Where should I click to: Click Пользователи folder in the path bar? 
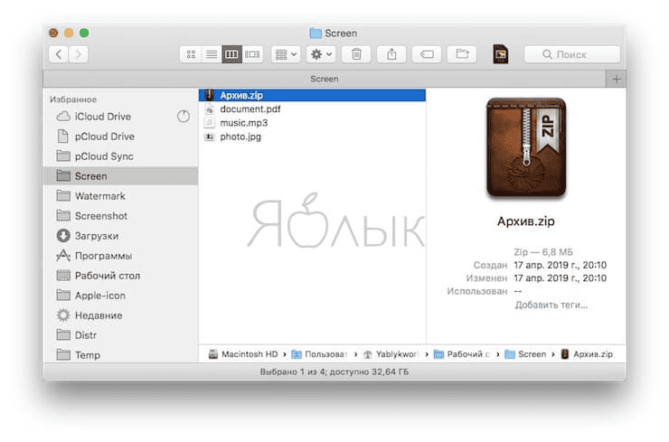[x=319, y=354]
